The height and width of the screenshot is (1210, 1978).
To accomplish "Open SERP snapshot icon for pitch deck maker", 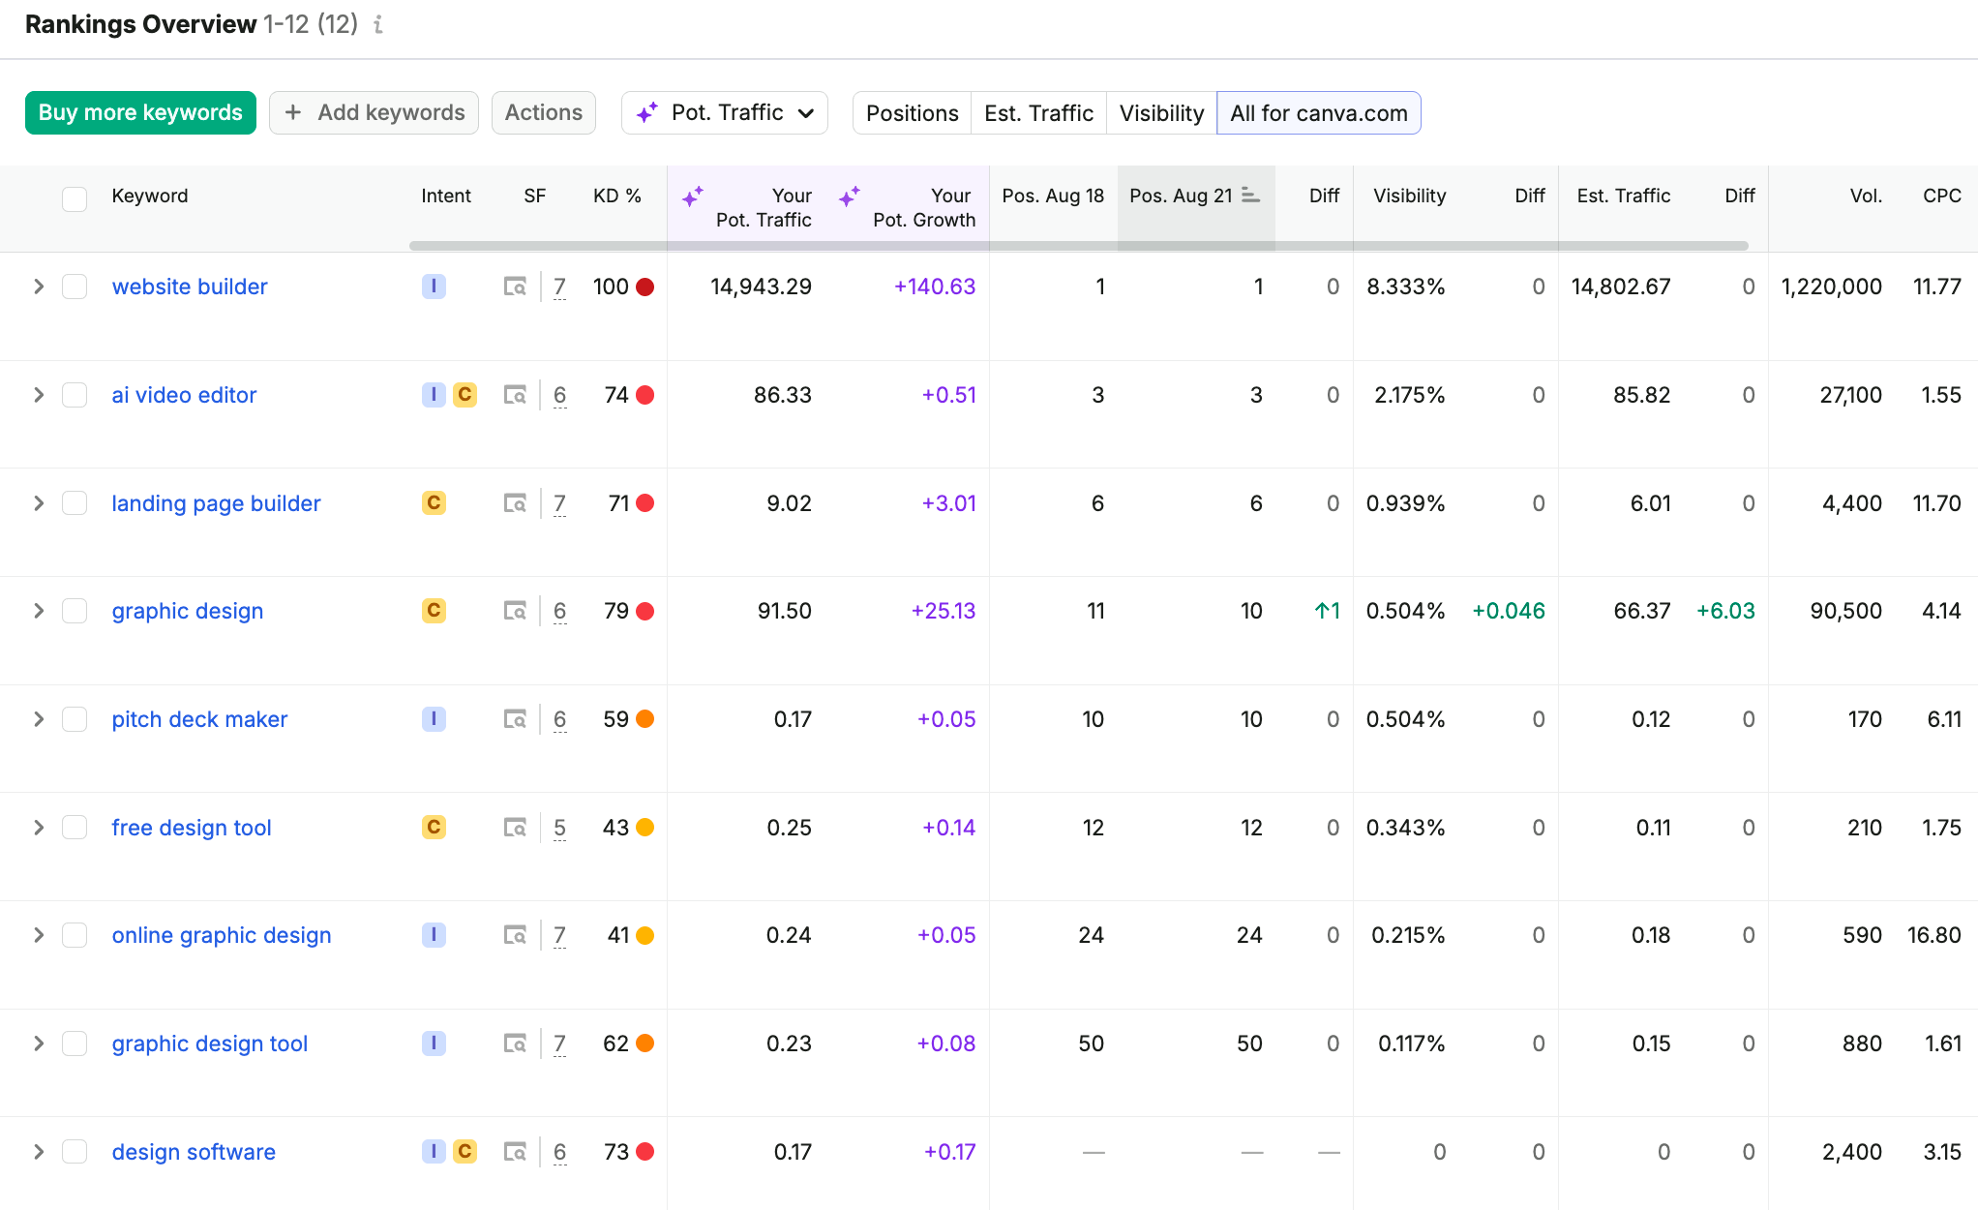I will [515, 719].
